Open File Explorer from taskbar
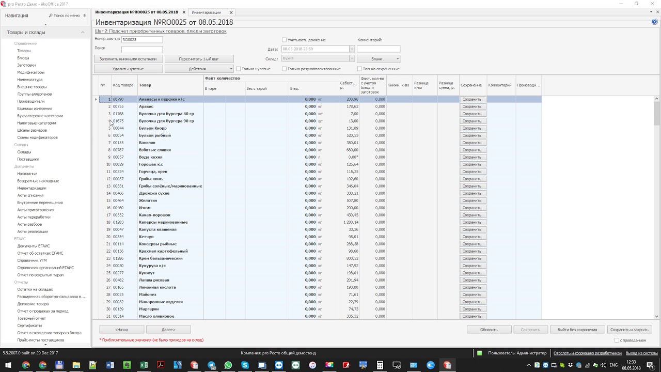This screenshot has height=372, width=661. pyautogui.click(x=76, y=365)
